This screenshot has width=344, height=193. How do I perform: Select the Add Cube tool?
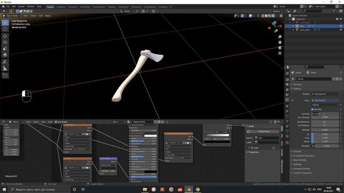point(5,76)
